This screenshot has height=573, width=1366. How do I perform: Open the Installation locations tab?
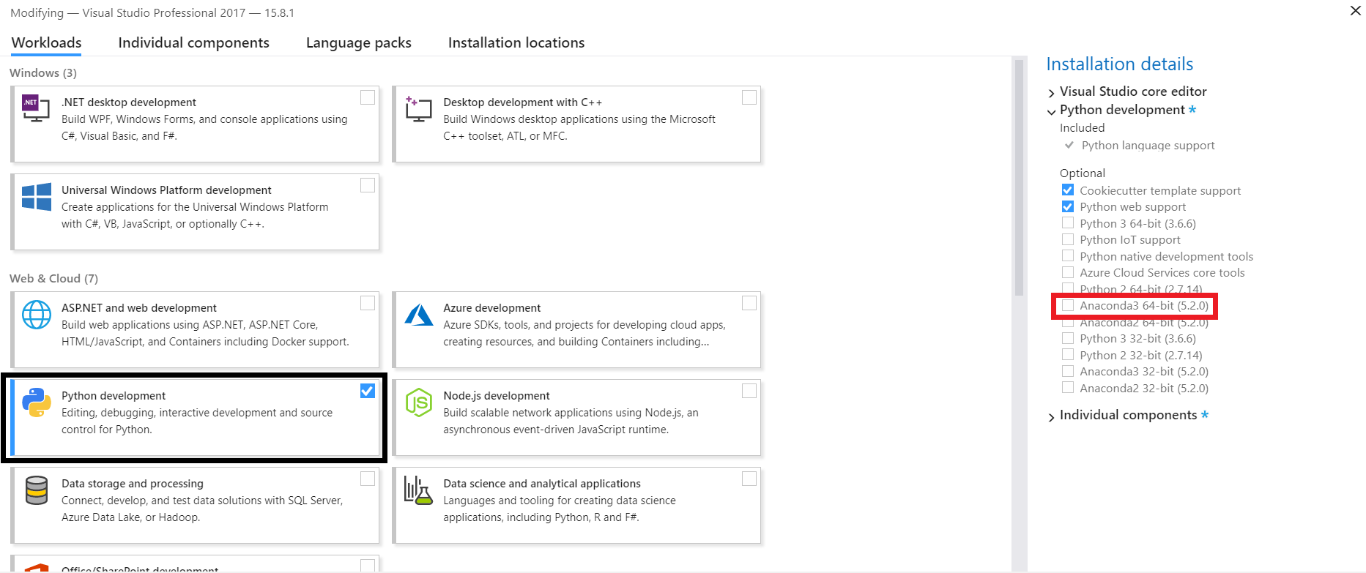pos(516,42)
